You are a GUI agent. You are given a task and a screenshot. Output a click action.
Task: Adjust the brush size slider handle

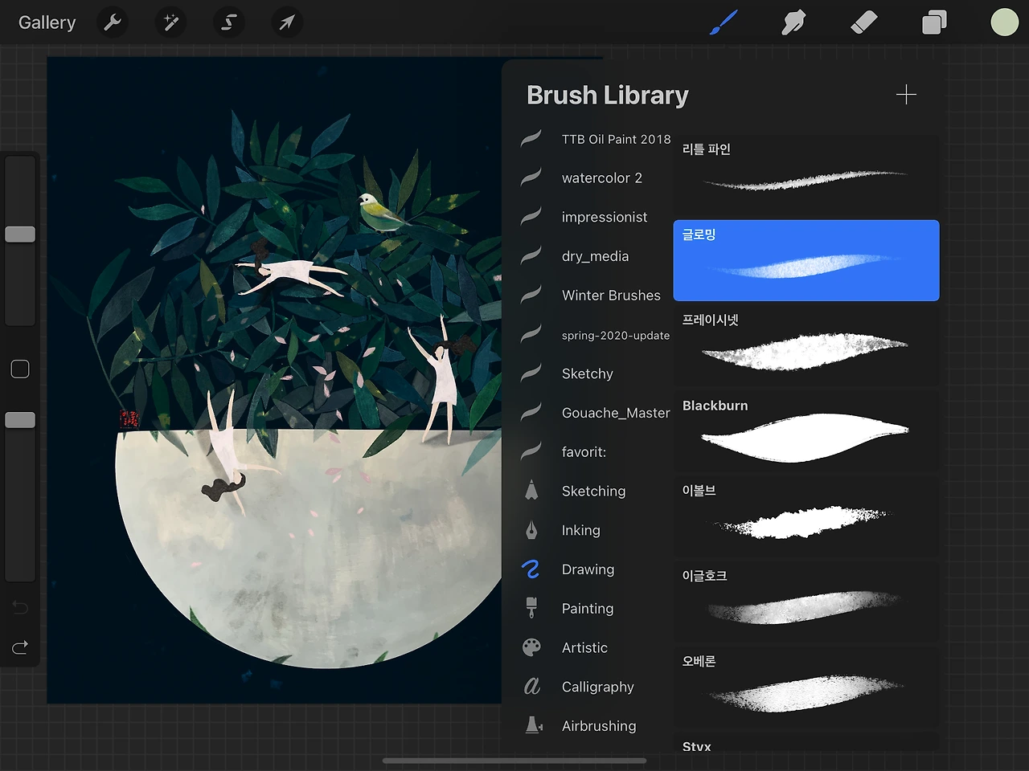coord(20,235)
